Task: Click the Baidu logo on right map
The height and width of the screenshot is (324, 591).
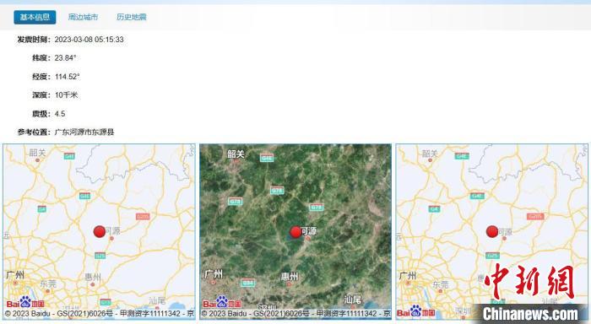Action: (x=415, y=311)
